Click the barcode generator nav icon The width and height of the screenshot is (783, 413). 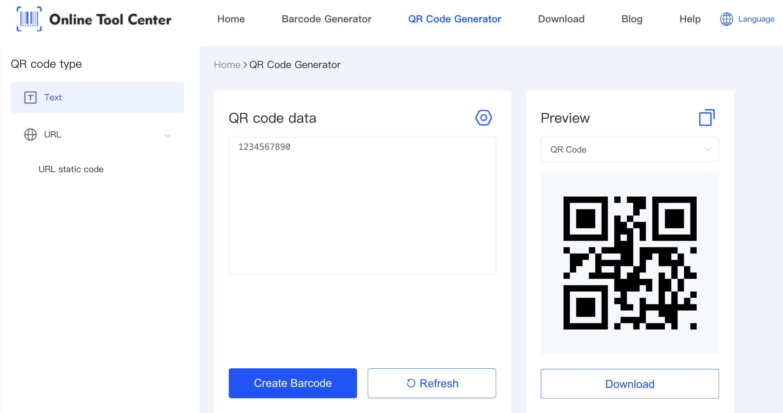(326, 19)
